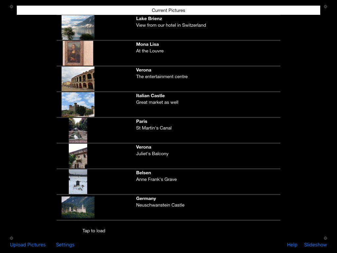Open the Belsen snowy grave thumbnail
This screenshot has height=253, width=337.
(78, 182)
